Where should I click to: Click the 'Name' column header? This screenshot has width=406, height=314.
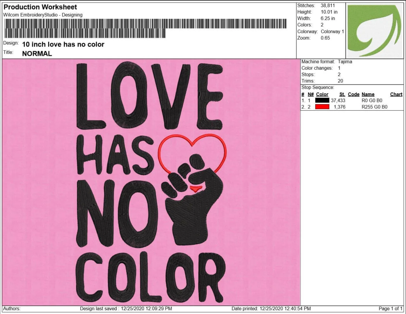[x=368, y=94]
